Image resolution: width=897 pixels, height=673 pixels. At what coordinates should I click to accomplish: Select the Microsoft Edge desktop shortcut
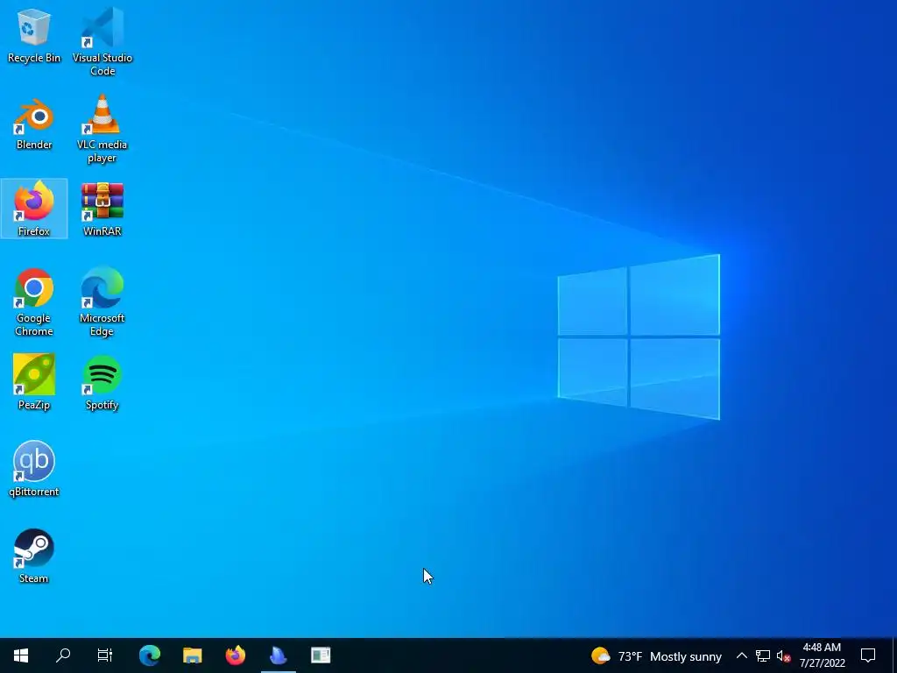pos(102,301)
